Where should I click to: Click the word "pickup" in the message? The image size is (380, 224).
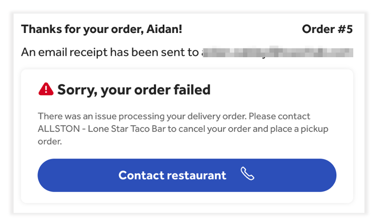point(314,129)
